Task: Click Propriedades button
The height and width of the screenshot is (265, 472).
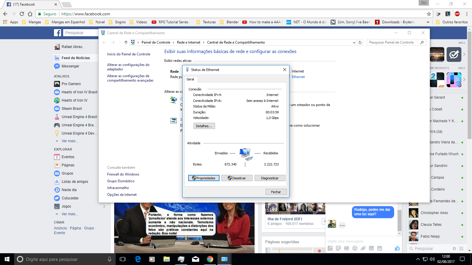Action: pyautogui.click(x=204, y=178)
